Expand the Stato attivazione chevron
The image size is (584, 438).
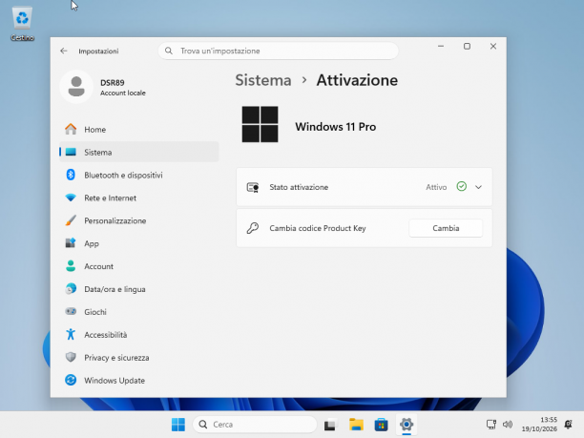[479, 187]
